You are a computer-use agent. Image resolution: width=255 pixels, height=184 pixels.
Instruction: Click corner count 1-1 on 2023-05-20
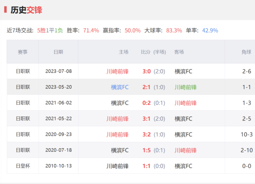246,87
